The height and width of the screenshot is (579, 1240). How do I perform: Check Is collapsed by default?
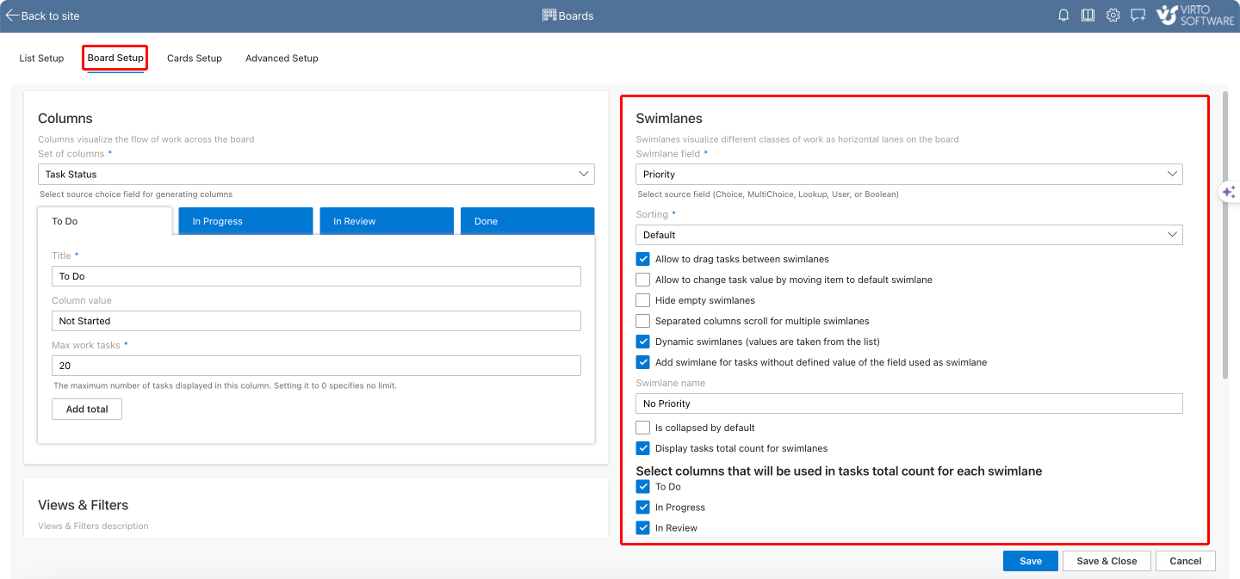coord(642,428)
